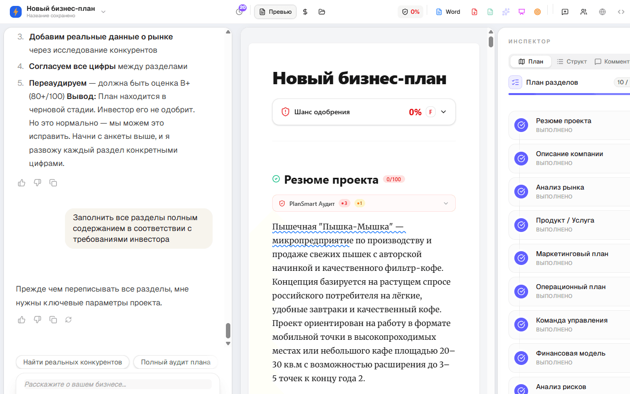Export the business plan to Word

tap(447, 11)
